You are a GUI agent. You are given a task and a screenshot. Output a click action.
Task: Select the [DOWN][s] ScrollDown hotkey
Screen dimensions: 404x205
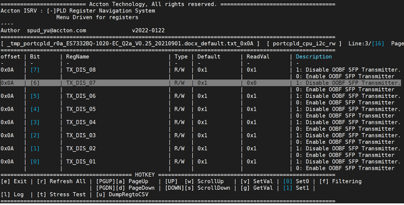[198, 188]
